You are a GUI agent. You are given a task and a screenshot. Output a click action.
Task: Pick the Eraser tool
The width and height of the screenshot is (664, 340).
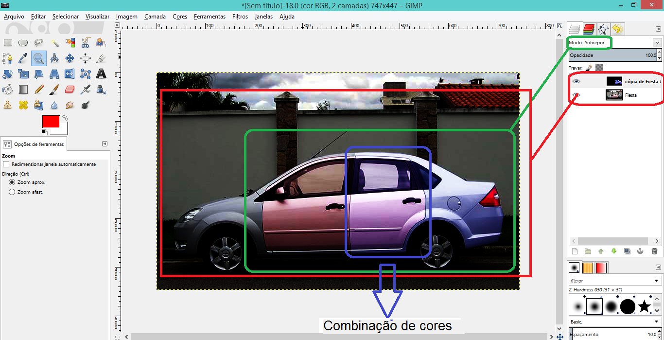point(70,89)
